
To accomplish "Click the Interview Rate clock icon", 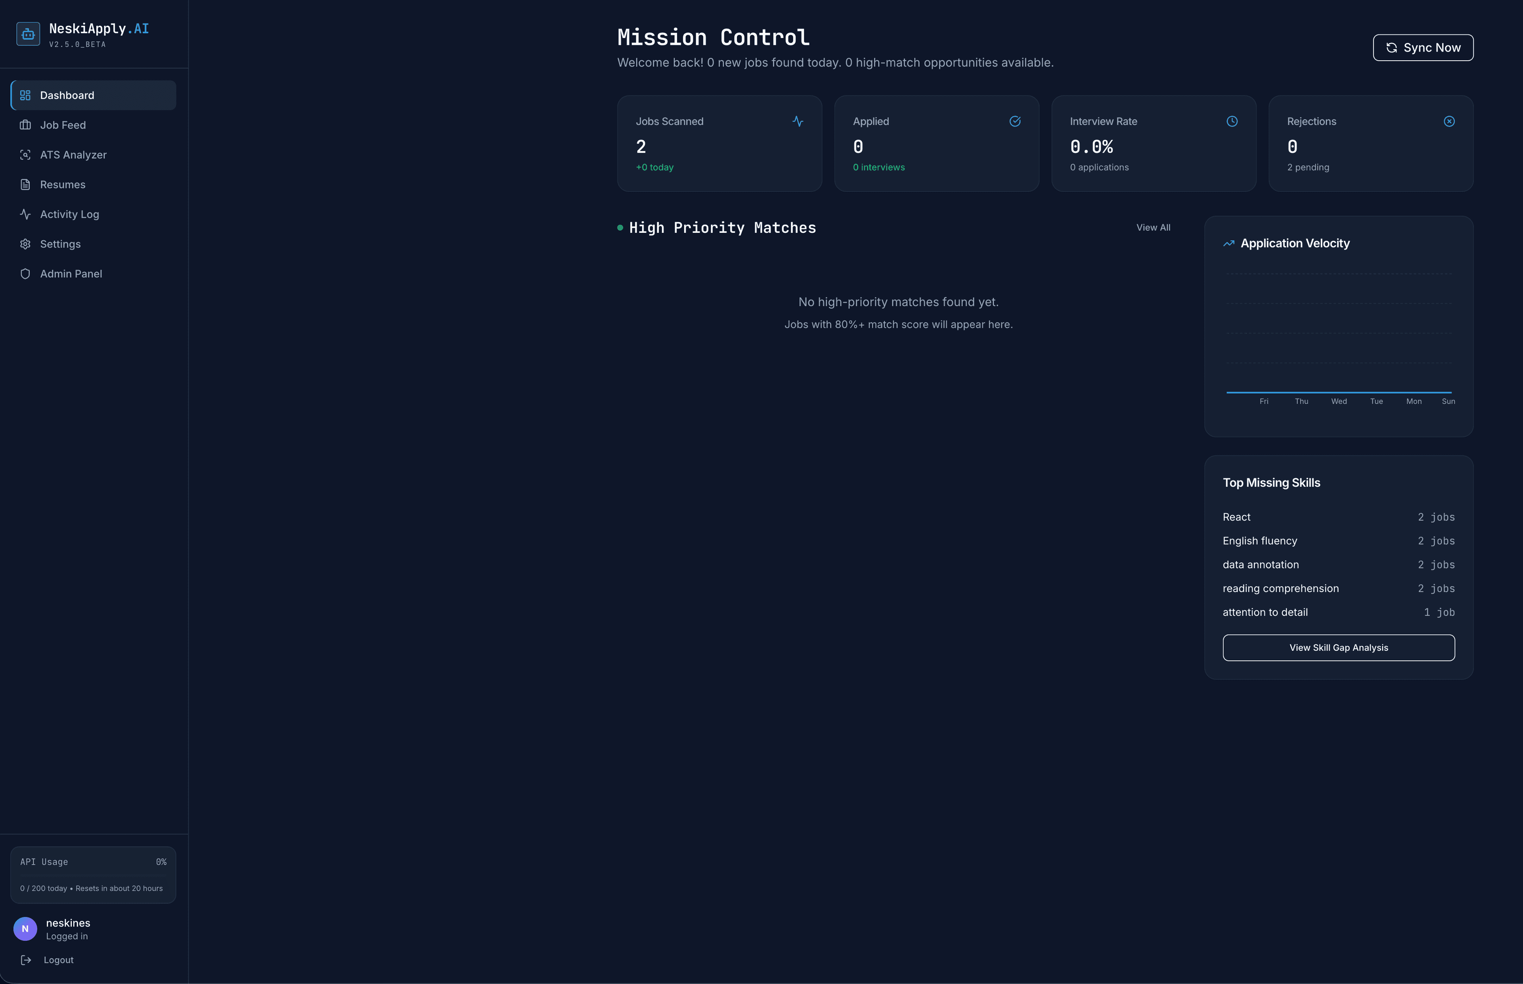I will coord(1232,121).
